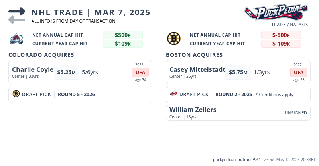Click Mittelstadt's $5.75M cap hit box
Image resolution: width=319 pixels, height=166 pixels.
click(238, 72)
